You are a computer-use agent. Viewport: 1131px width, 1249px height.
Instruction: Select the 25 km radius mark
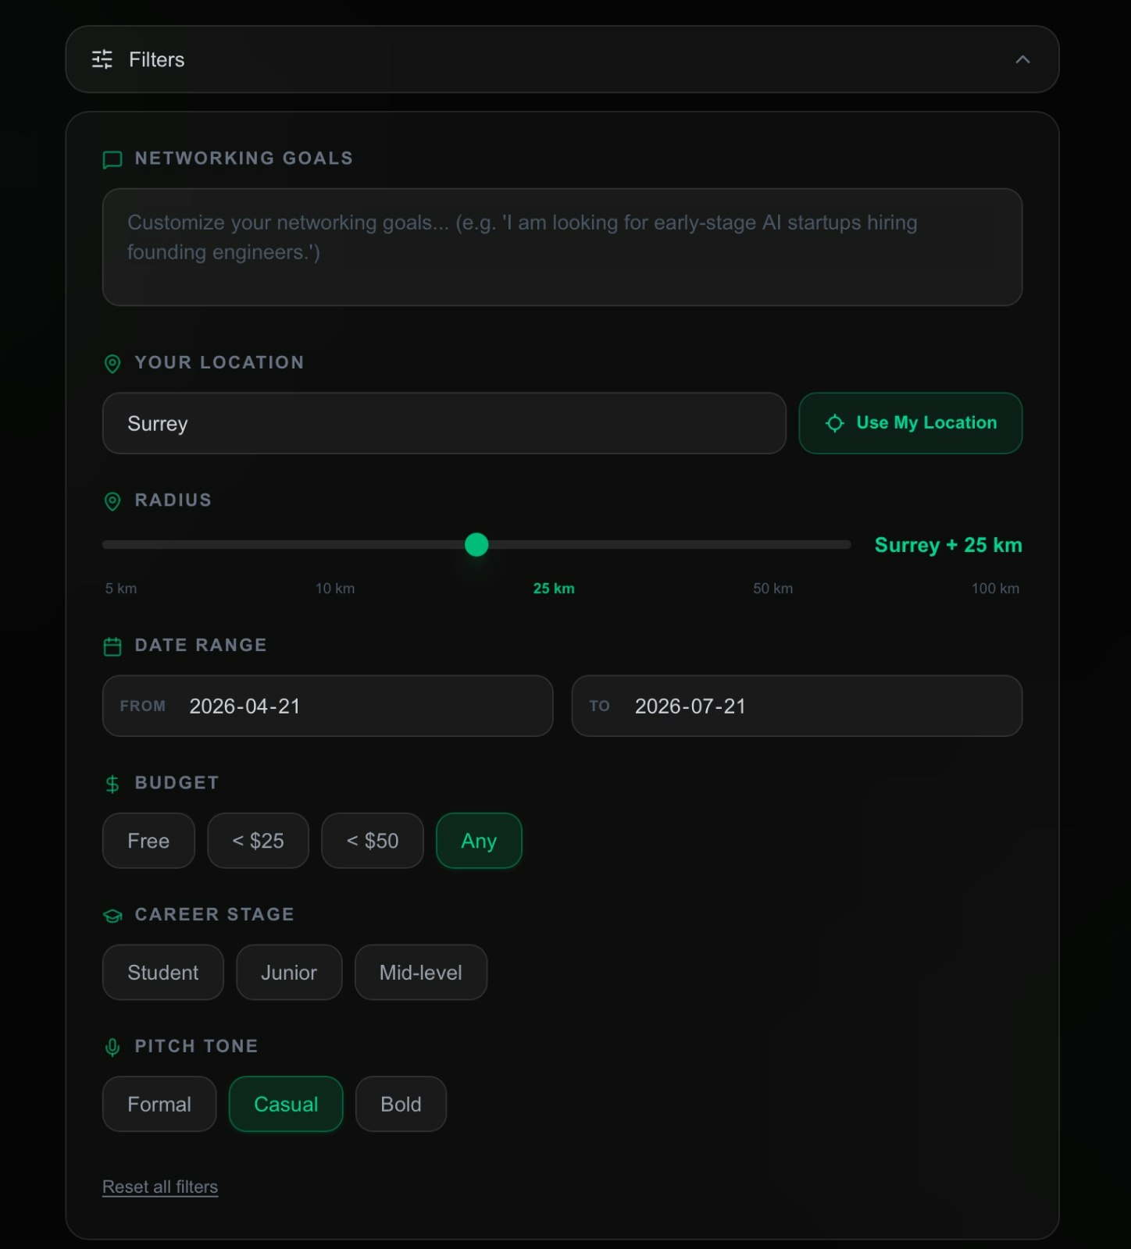[x=554, y=589]
